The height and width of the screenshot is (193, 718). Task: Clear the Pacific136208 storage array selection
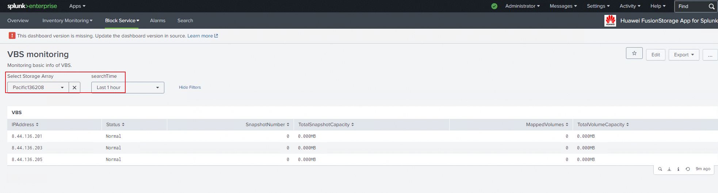click(x=75, y=88)
